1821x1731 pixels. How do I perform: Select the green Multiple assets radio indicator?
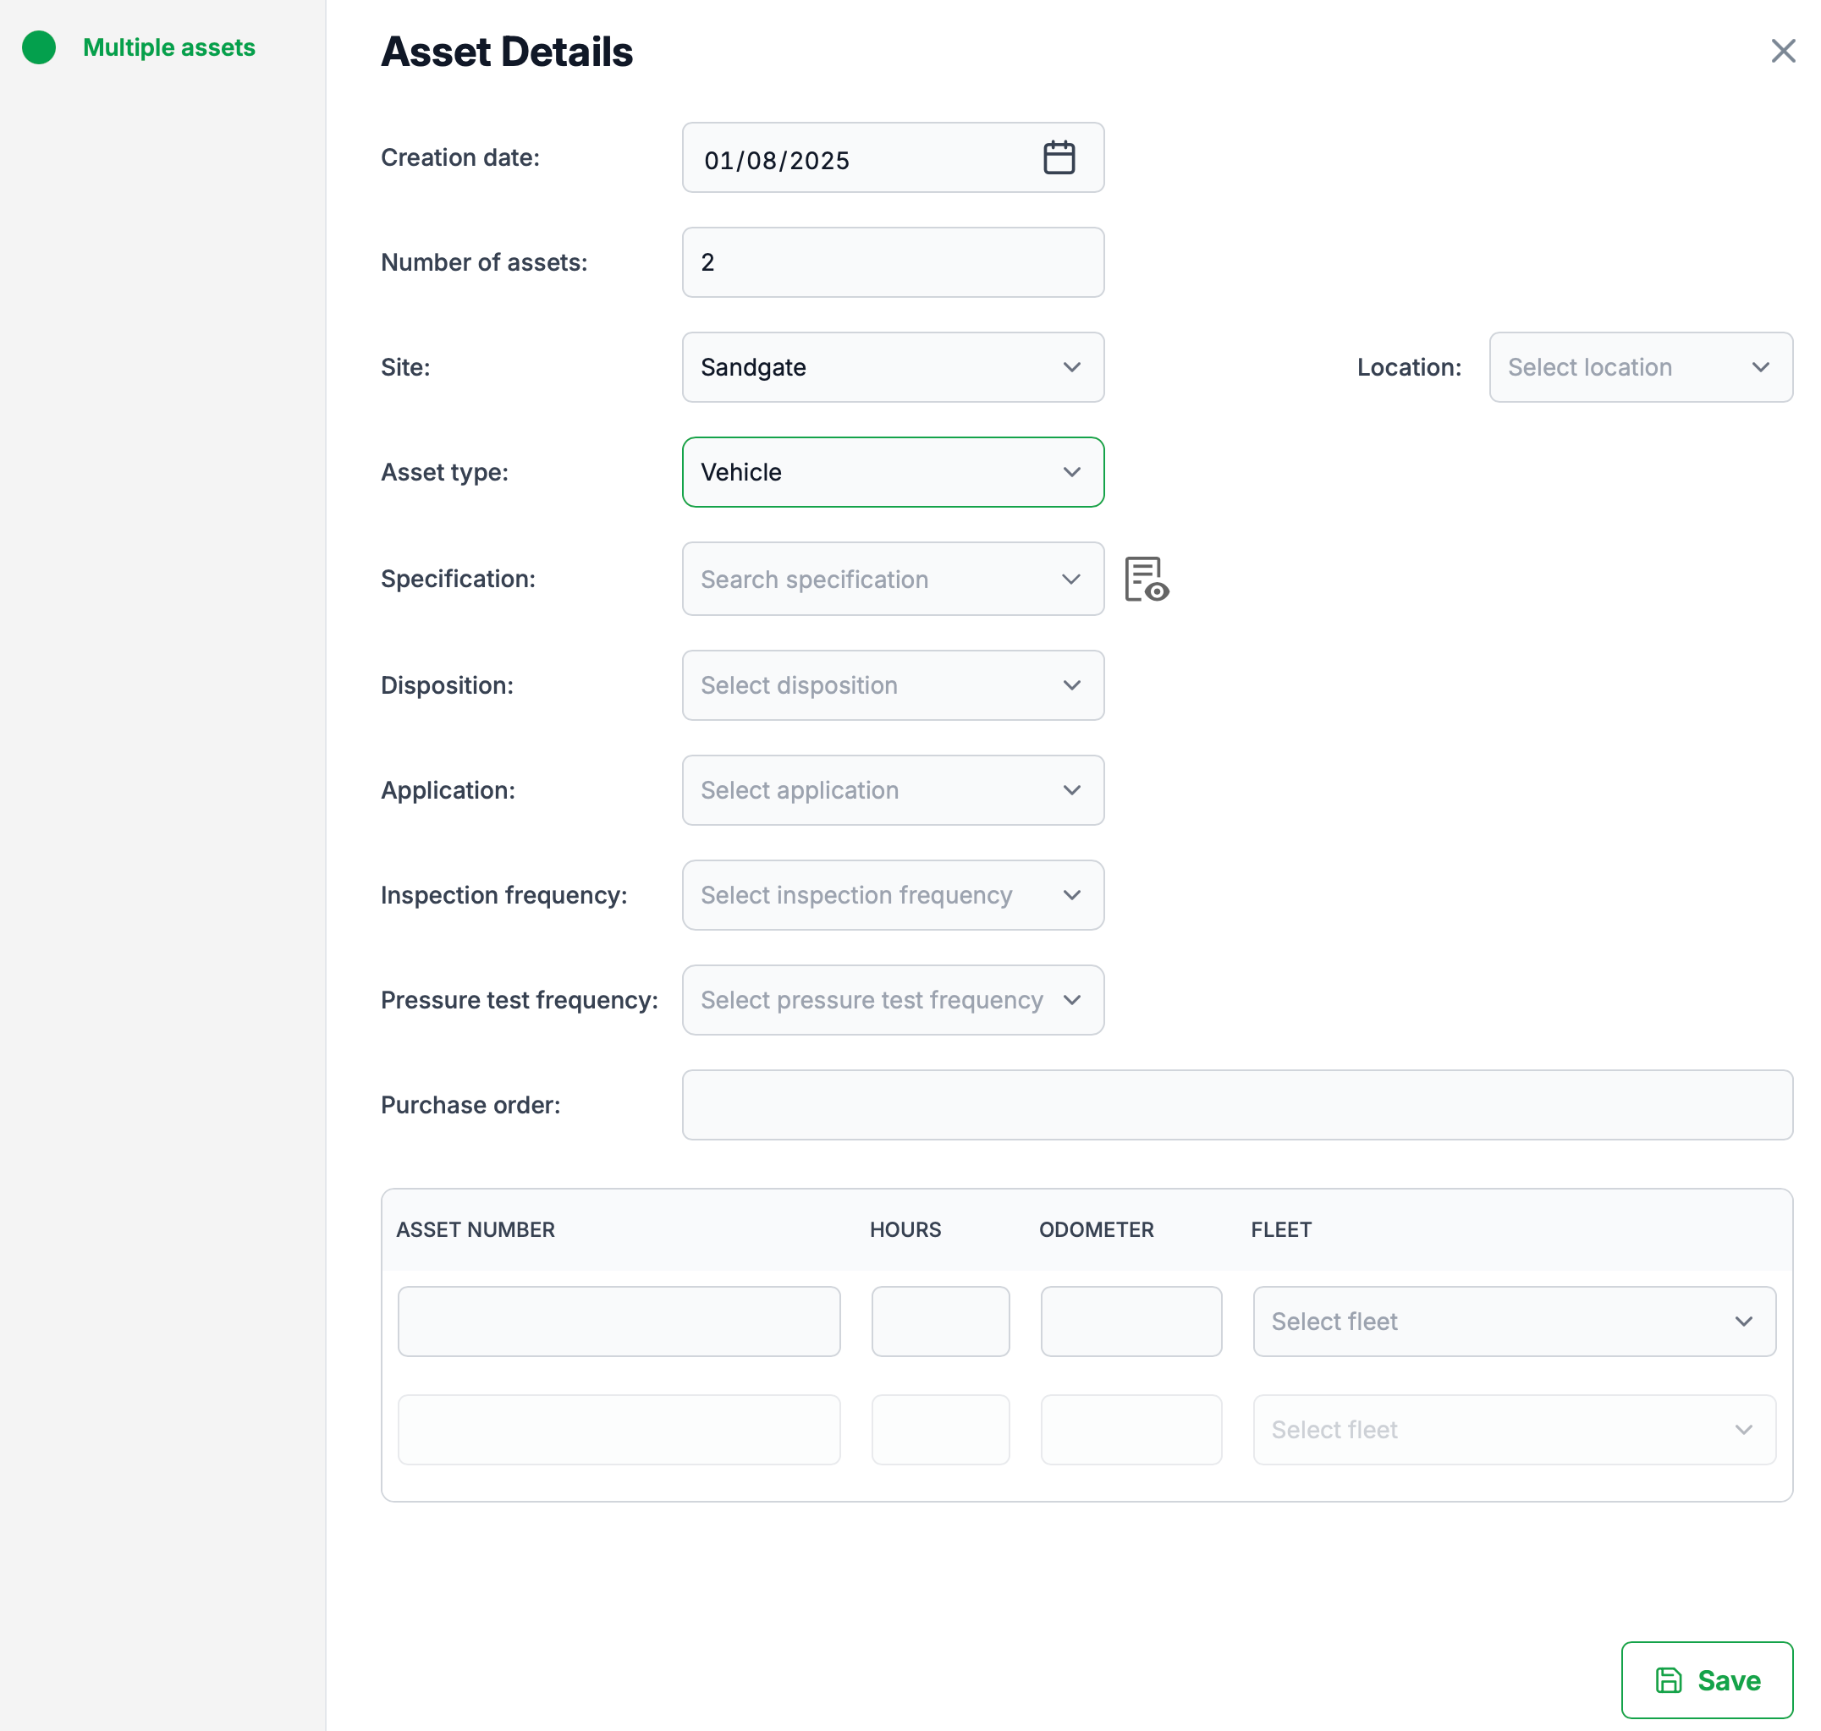point(39,47)
